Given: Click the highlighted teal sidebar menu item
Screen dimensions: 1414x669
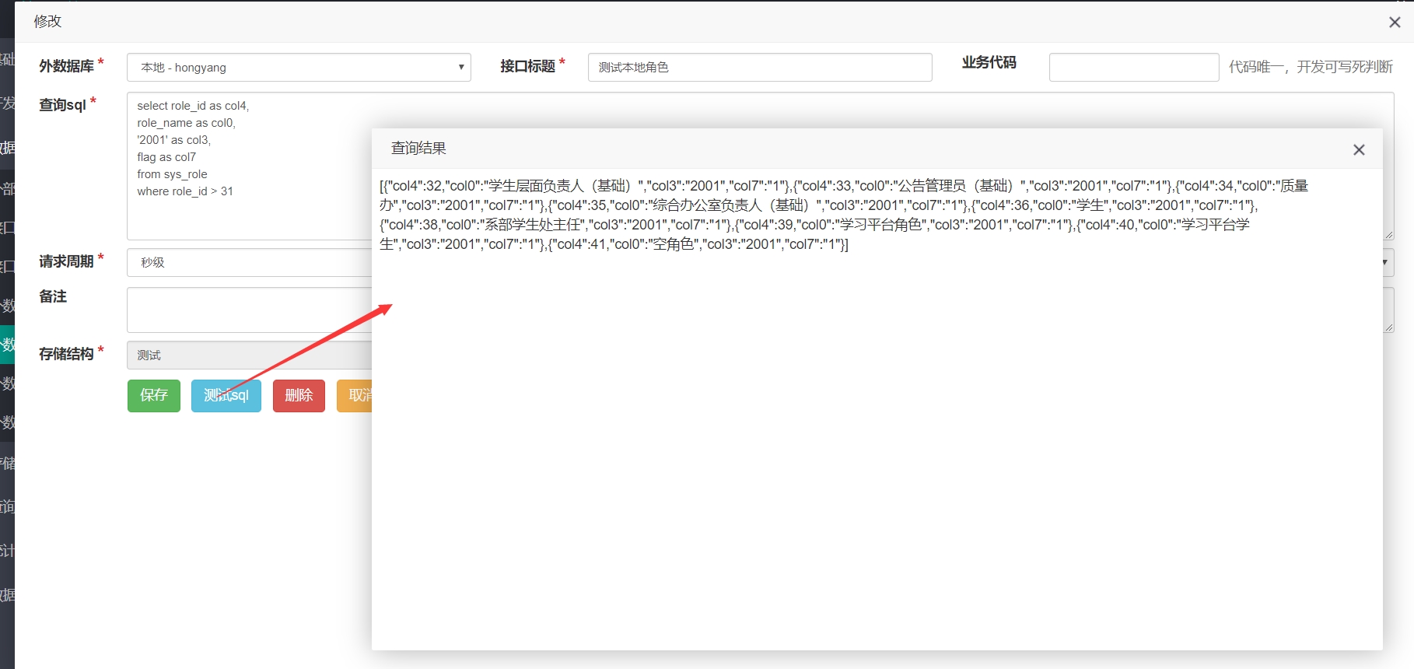Looking at the screenshot, I should point(7,345).
